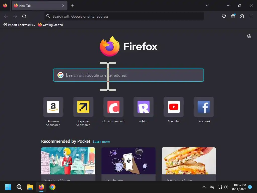The image size is (257, 193).
Task: Open the vox.com Pocket story thumbnail
Action: point(68,161)
